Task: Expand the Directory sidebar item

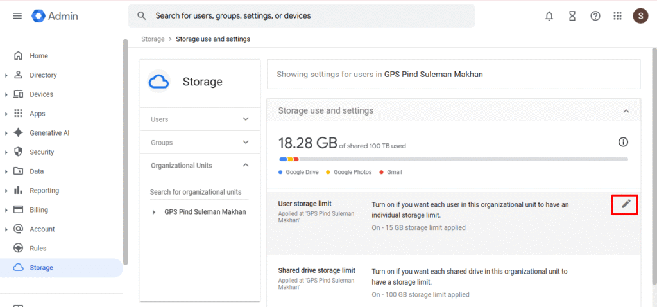Action: [x=6, y=75]
